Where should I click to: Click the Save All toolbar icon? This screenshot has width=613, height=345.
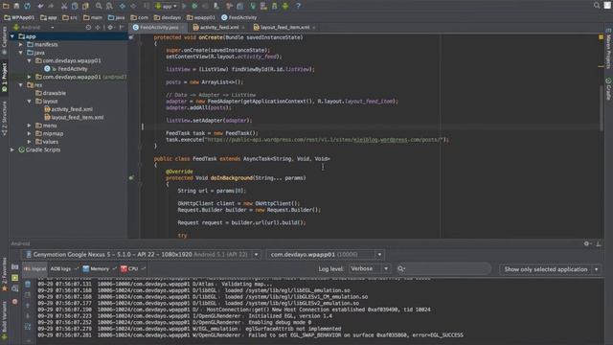(16, 6)
